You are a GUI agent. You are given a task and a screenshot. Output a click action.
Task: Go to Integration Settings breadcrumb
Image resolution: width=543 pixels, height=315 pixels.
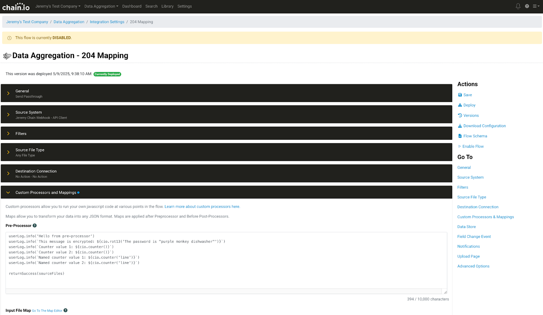tap(107, 22)
